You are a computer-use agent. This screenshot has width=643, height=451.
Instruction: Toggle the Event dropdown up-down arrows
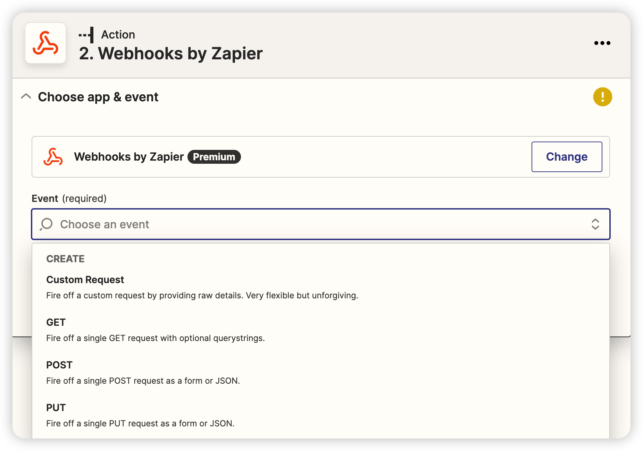[595, 224]
